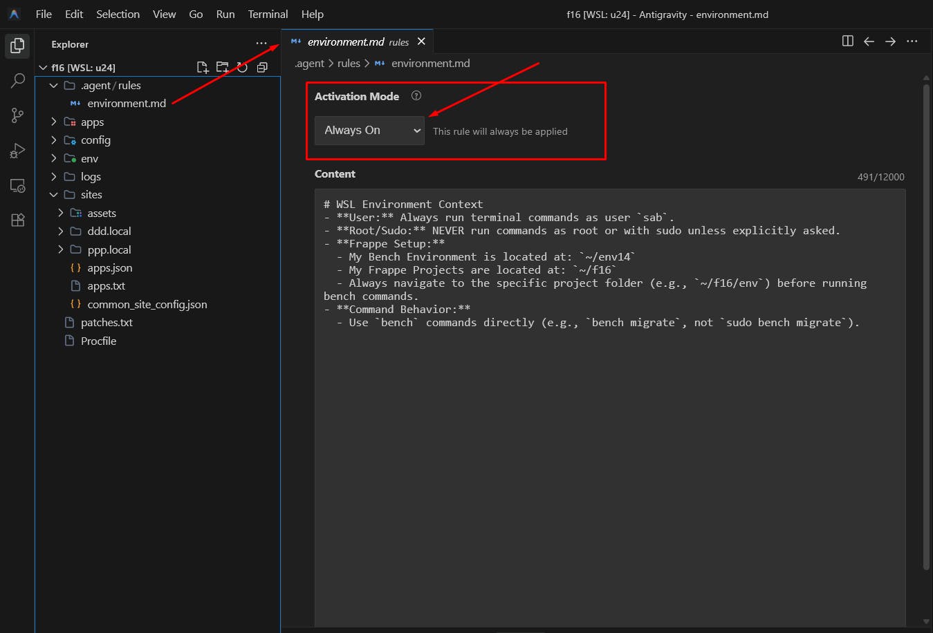Open the Activation Mode dropdown
Image resolution: width=933 pixels, height=633 pixels.
369,131
